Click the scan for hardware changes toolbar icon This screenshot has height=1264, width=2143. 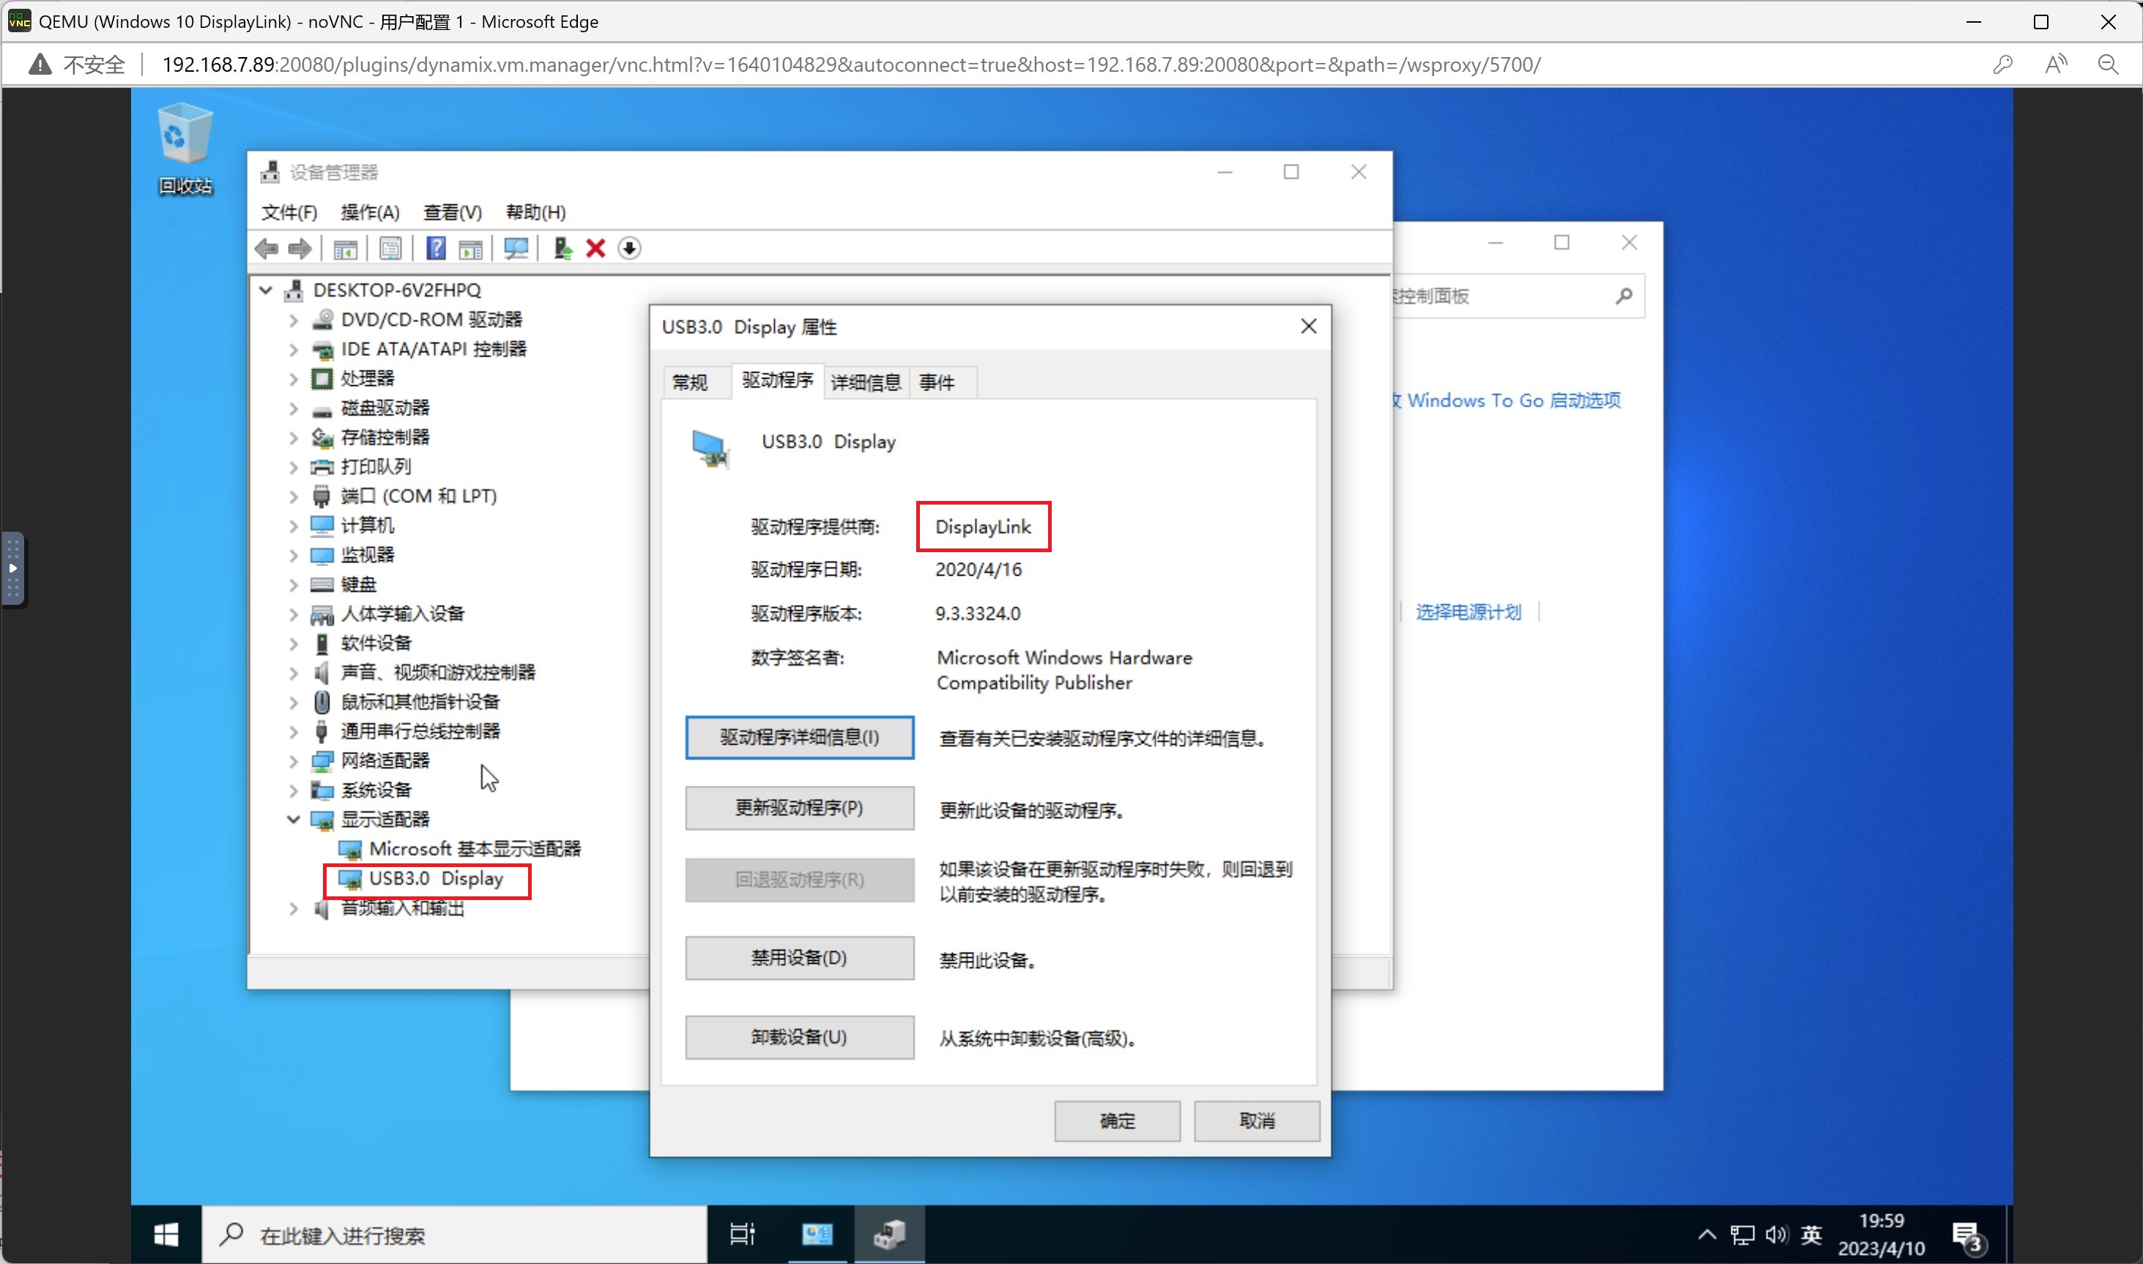(516, 249)
